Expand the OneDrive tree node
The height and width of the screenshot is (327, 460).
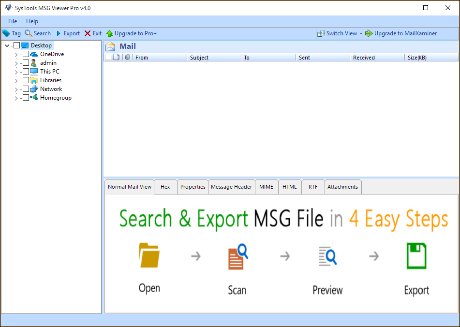click(x=16, y=55)
